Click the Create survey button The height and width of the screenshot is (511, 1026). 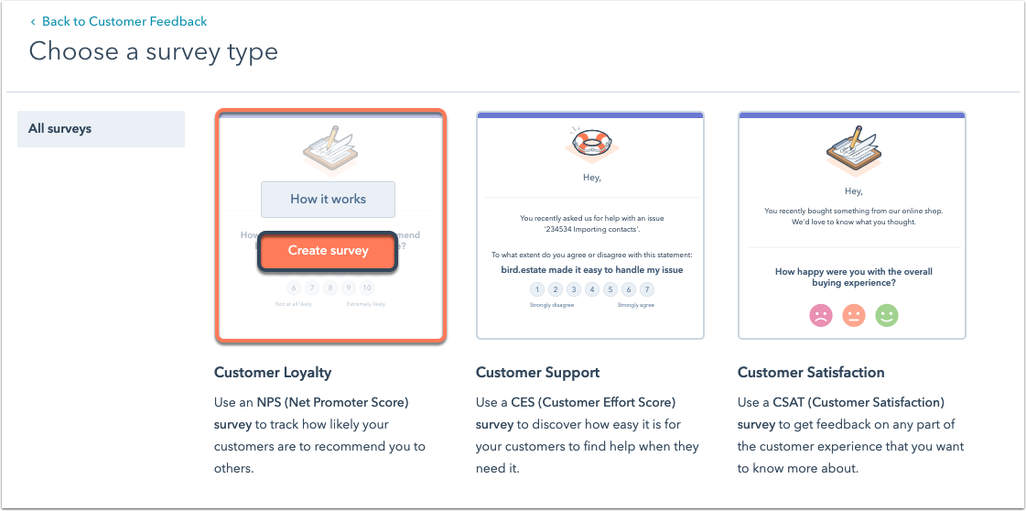coord(328,251)
